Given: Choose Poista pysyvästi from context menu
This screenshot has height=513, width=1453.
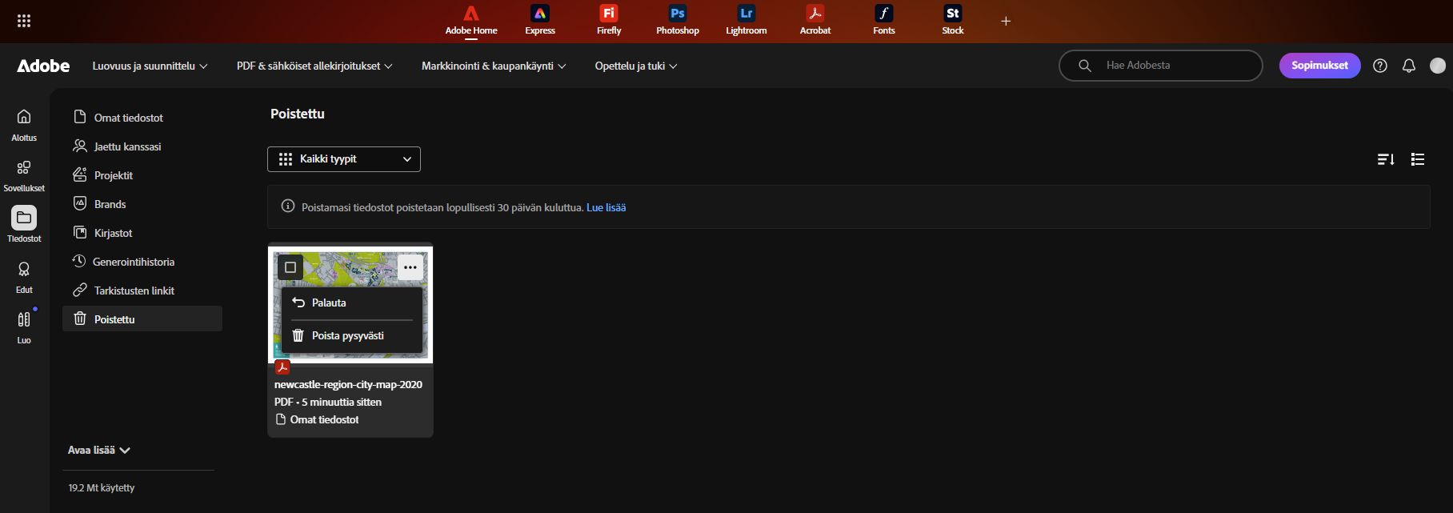Looking at the screenshot, I should pyautogui.click(x=352, y=335).
